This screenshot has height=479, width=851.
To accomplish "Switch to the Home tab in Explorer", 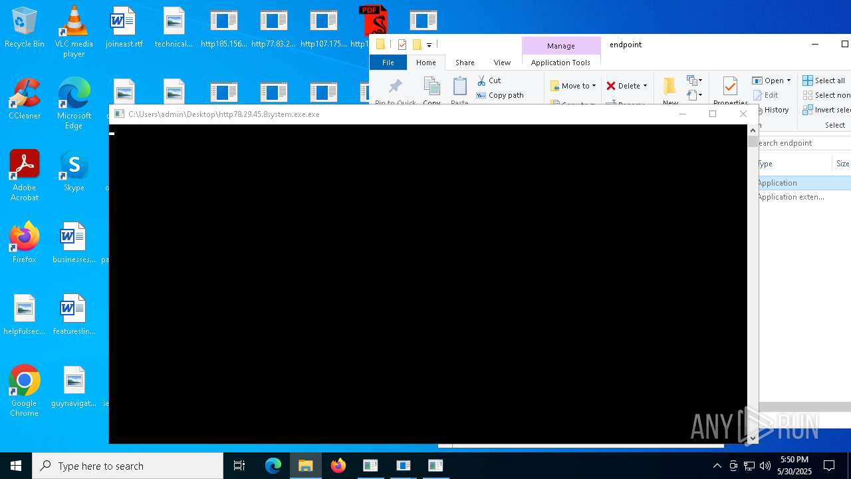I will pyautogui.click(x=425, y=63).
